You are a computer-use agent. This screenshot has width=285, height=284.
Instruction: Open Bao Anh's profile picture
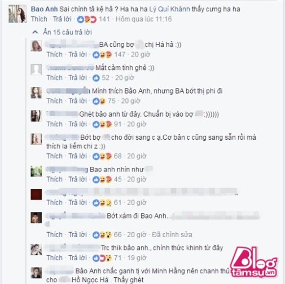[x=17, y=14]
